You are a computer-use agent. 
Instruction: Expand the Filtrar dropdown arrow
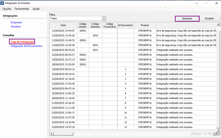[x=104, y=18]
